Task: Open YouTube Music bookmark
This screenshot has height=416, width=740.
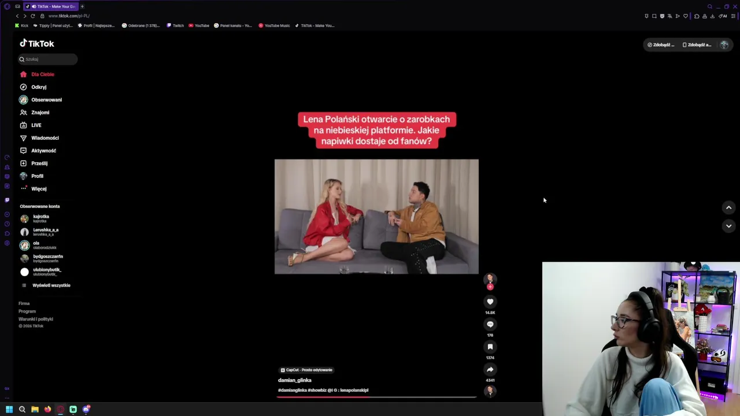Action: coord(274,25)
